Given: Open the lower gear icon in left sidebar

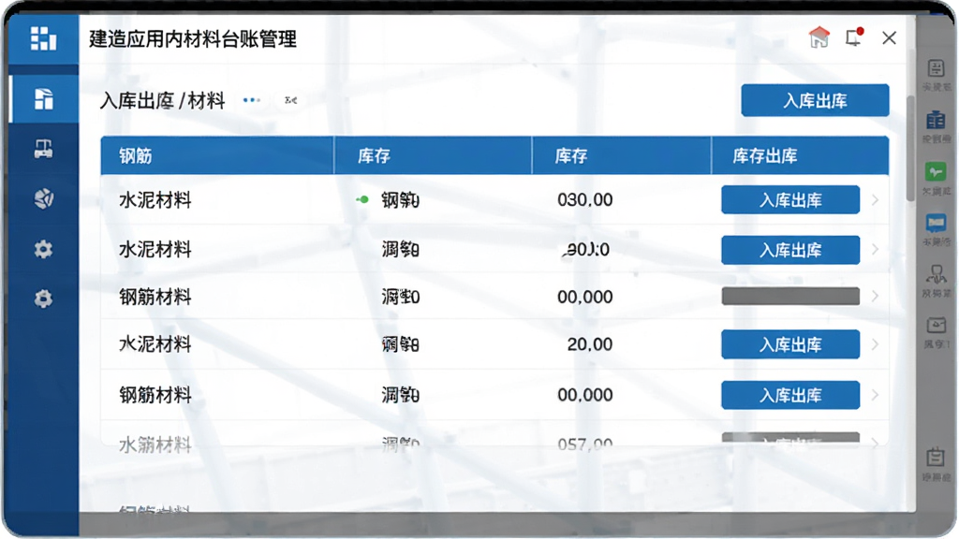Looking at the screenshot, I should coord(43,299).
